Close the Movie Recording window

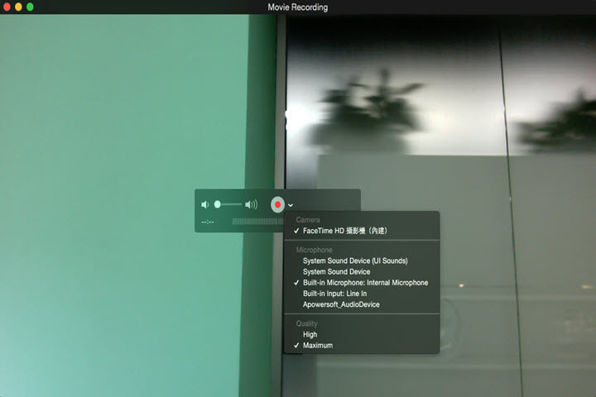[7, 7]
